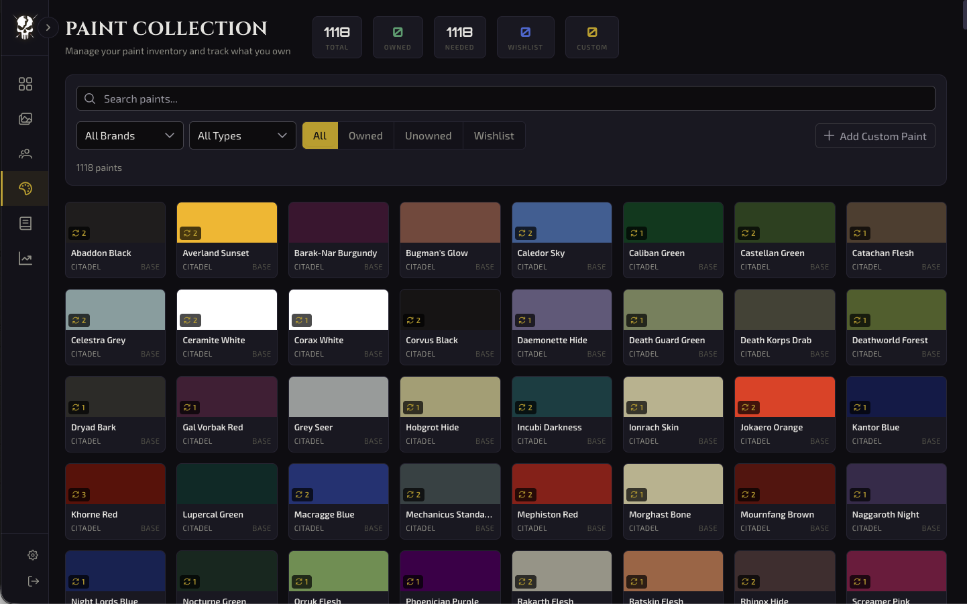Viewport: 967px width, 604px height.
Task: Open settings from the bottom of the sidebar
Action: pyautogui.click(x=32, y=555)
